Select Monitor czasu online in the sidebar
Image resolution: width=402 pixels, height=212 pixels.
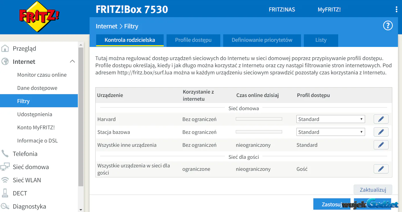click(x=42, y=75)
